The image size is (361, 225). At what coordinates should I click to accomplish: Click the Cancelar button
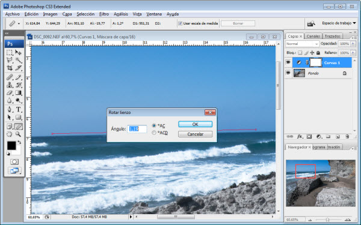195,134
